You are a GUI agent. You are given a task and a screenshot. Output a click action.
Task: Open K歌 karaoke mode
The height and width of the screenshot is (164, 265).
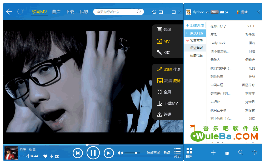(x=163, y=53)
